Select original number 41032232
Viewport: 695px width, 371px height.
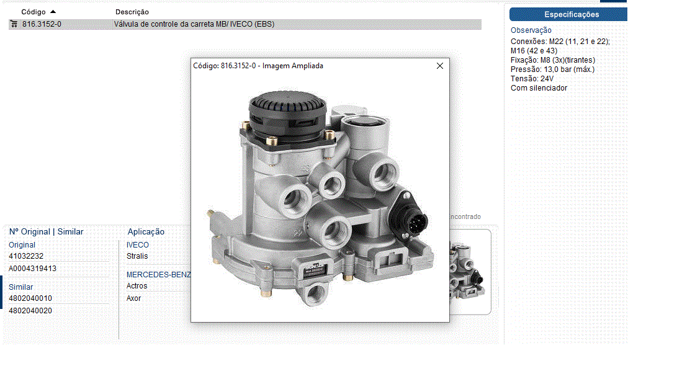[x=26, y=256]
